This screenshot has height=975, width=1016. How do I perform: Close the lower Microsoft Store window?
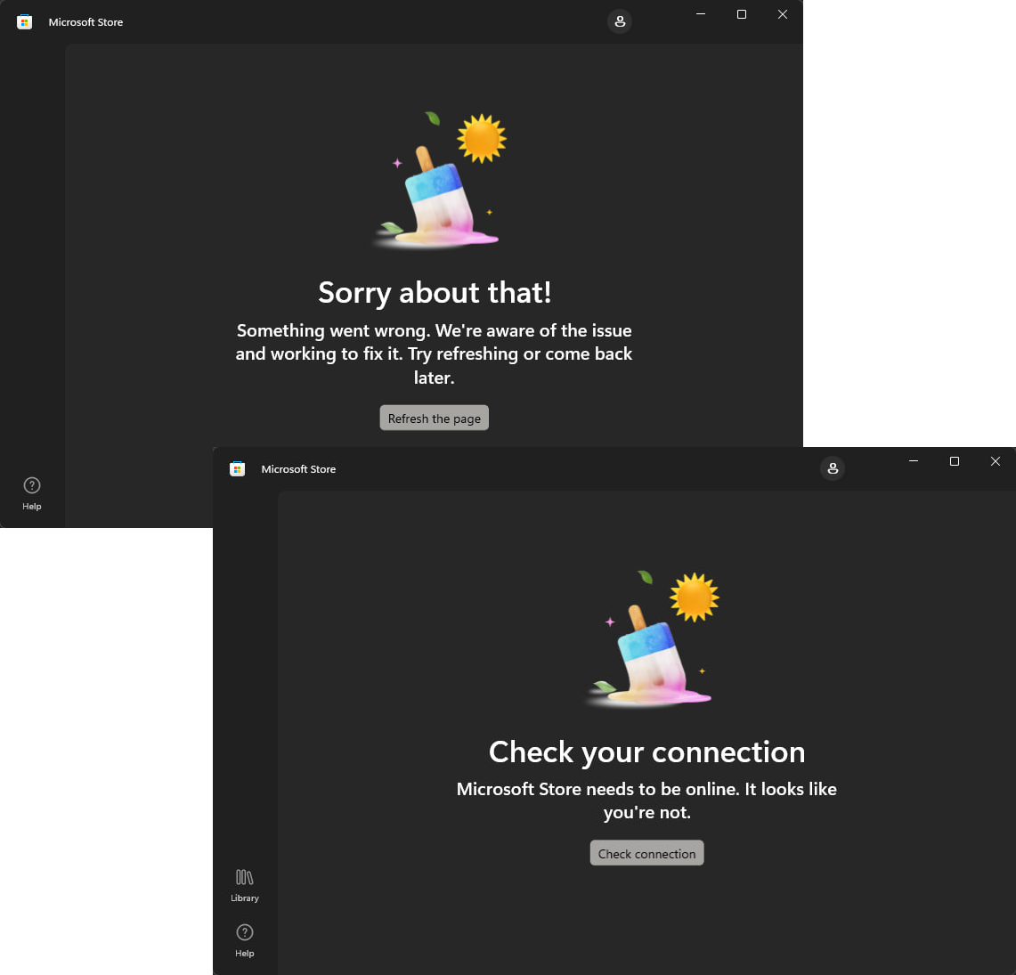point(996,461)
